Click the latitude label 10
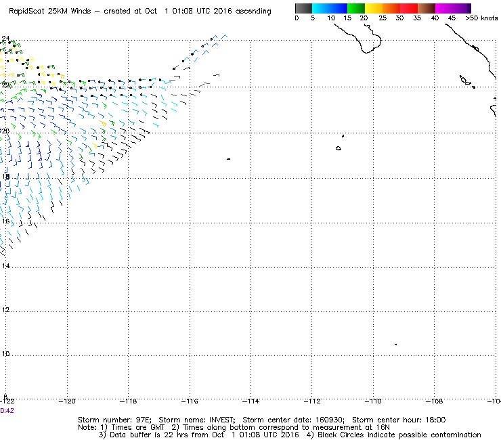Image resolution: width=501 pixels, height=440 pixels. [x=5, y=354]
